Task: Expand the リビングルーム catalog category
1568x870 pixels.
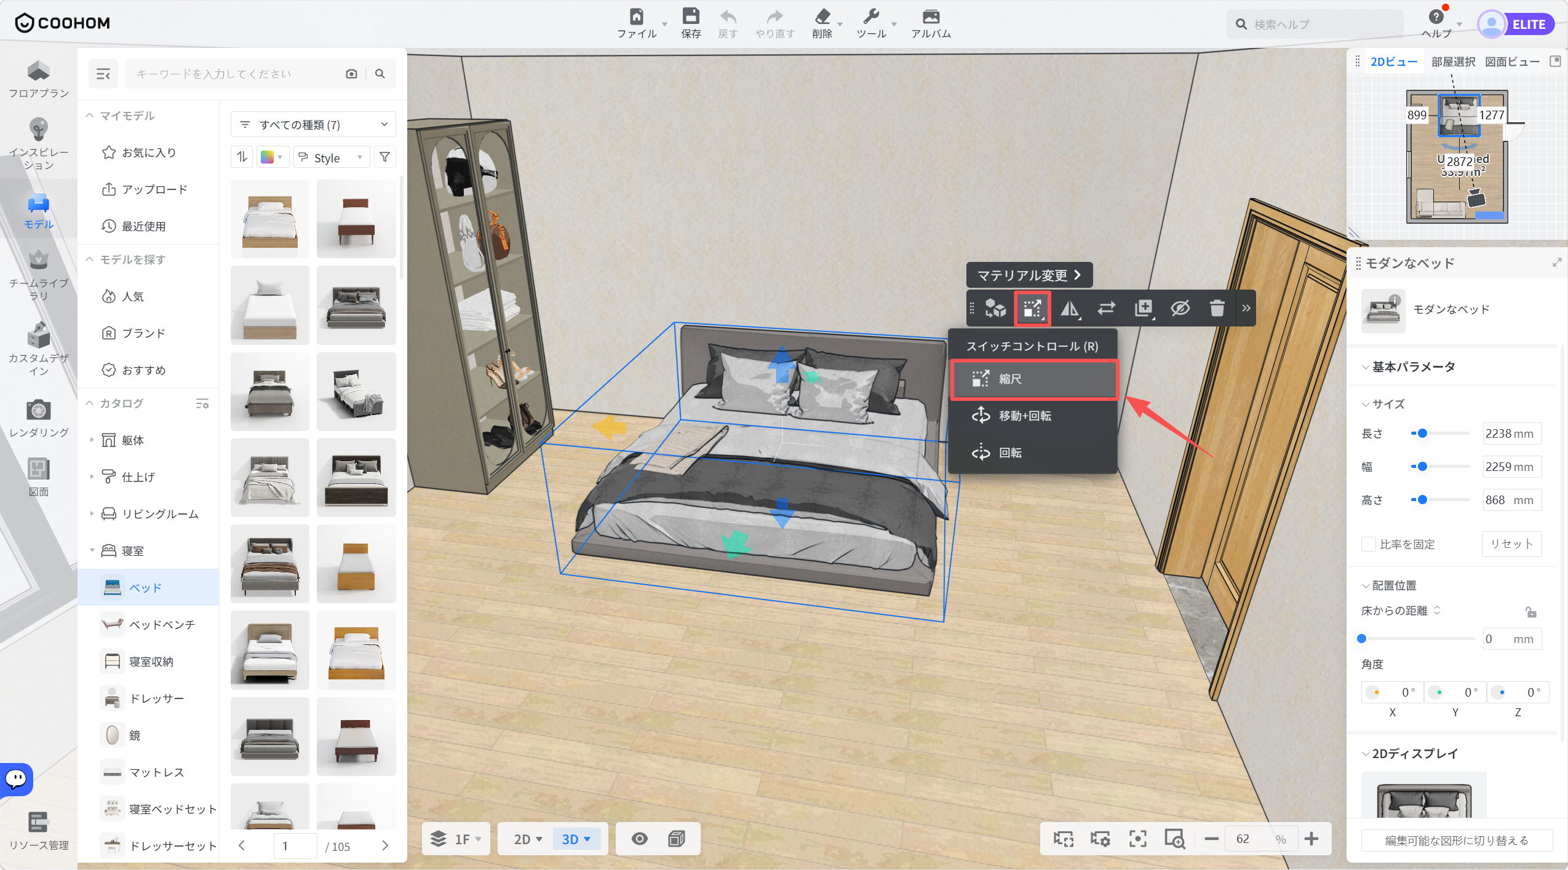Action: tap(92, 514)
